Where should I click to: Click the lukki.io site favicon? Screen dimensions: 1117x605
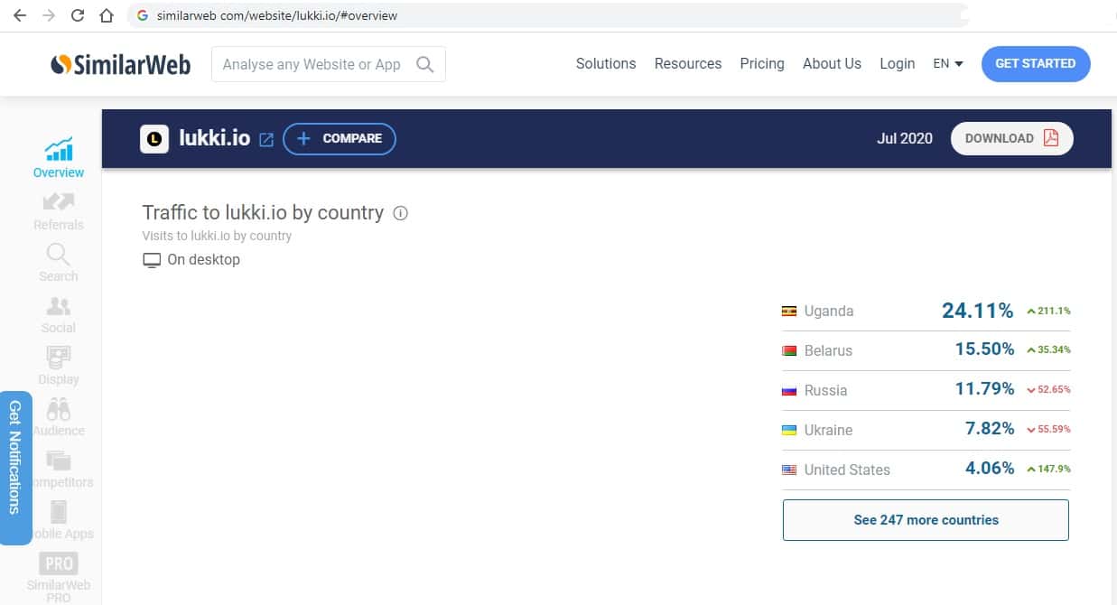pos(154,138)
